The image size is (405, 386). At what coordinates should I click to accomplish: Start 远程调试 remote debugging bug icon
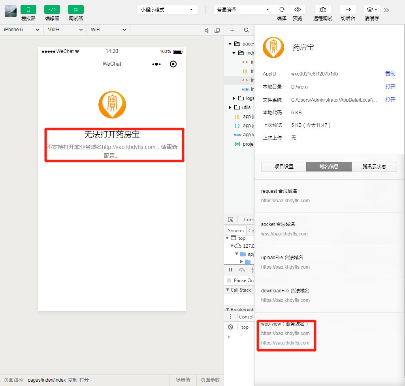tap(322, 9)
